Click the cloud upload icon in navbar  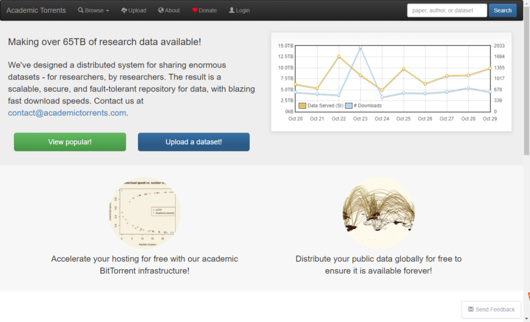[x=124, y=10]
